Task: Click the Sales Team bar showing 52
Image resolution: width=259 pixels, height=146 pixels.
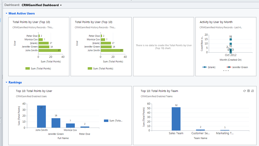Action: coord(176,119)
